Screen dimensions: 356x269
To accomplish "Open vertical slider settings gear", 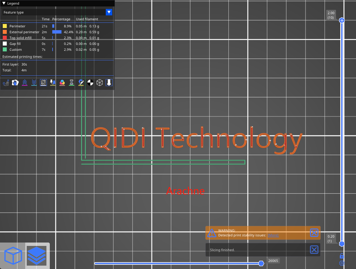I will pyautogui.click(x=342, y=263).
